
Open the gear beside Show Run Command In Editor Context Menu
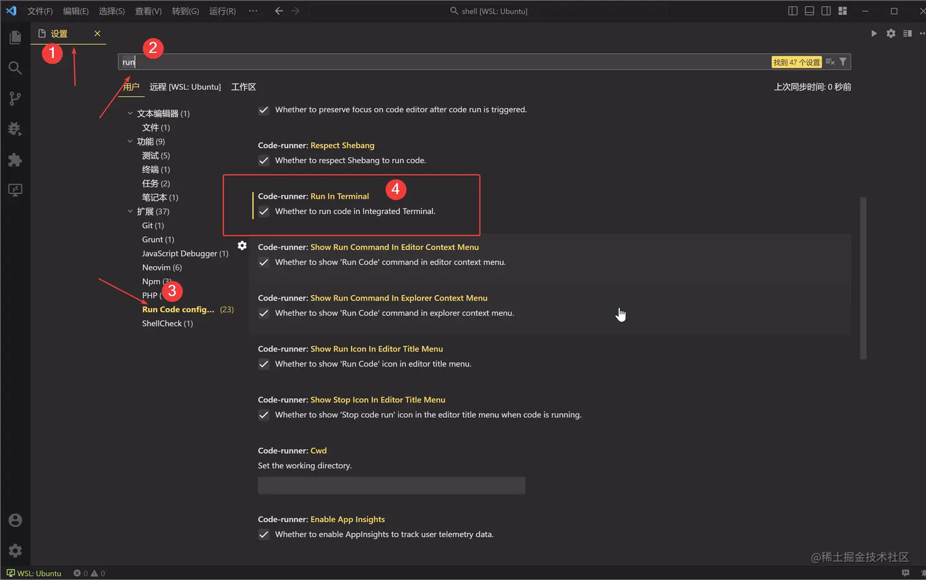tap(242, 245)
